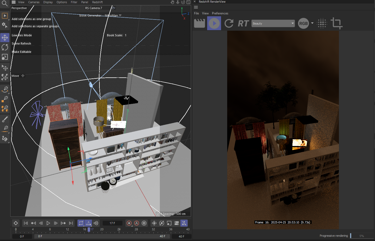Toggle sound playback speaker icon
375x241 pixels.
click(x=96, y=223)
